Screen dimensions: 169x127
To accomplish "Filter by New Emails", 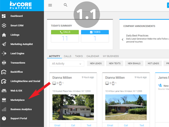I will (134, 64).
